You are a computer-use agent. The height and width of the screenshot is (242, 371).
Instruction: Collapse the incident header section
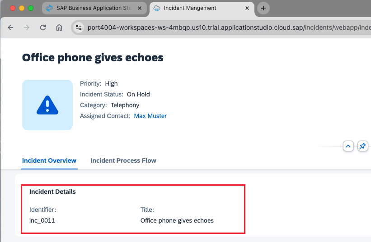pyautogui.click(x=348, y=146)
